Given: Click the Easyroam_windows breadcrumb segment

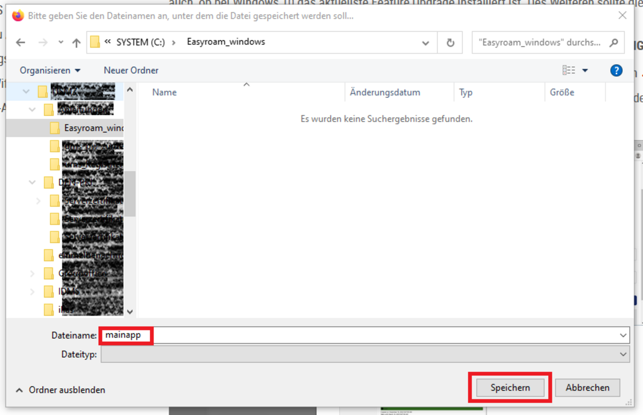Looking at the screenshot, I should tap(226, 42).
